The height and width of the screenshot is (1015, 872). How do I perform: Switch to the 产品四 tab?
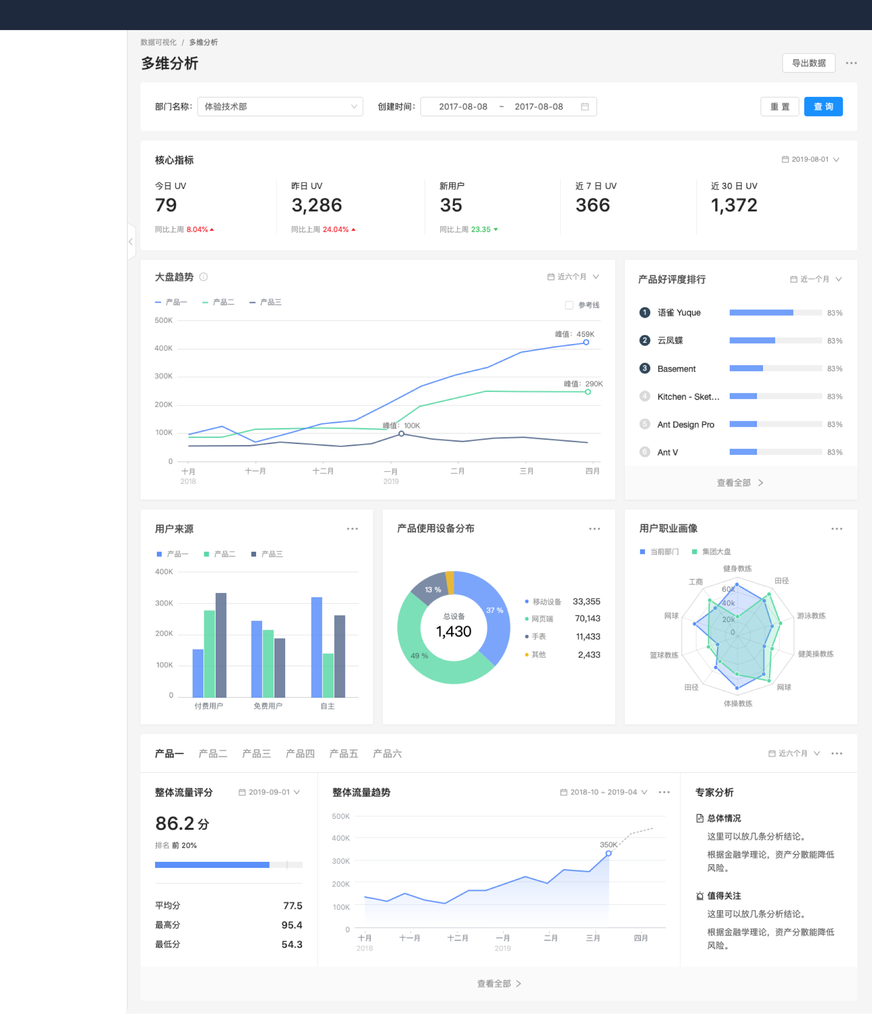click(300, 754)
